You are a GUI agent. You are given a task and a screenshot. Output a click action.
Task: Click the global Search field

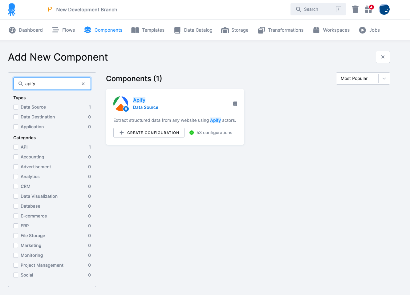[x=317, y=9]
